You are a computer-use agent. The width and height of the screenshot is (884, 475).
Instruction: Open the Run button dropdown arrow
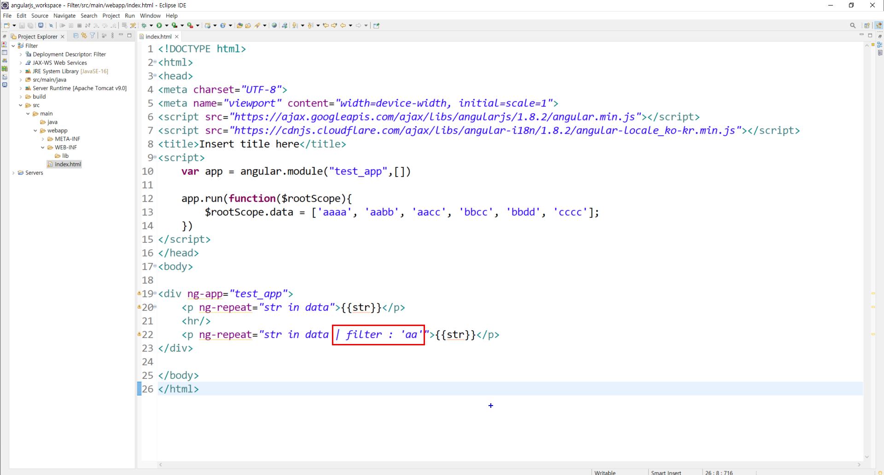(167, 26)
